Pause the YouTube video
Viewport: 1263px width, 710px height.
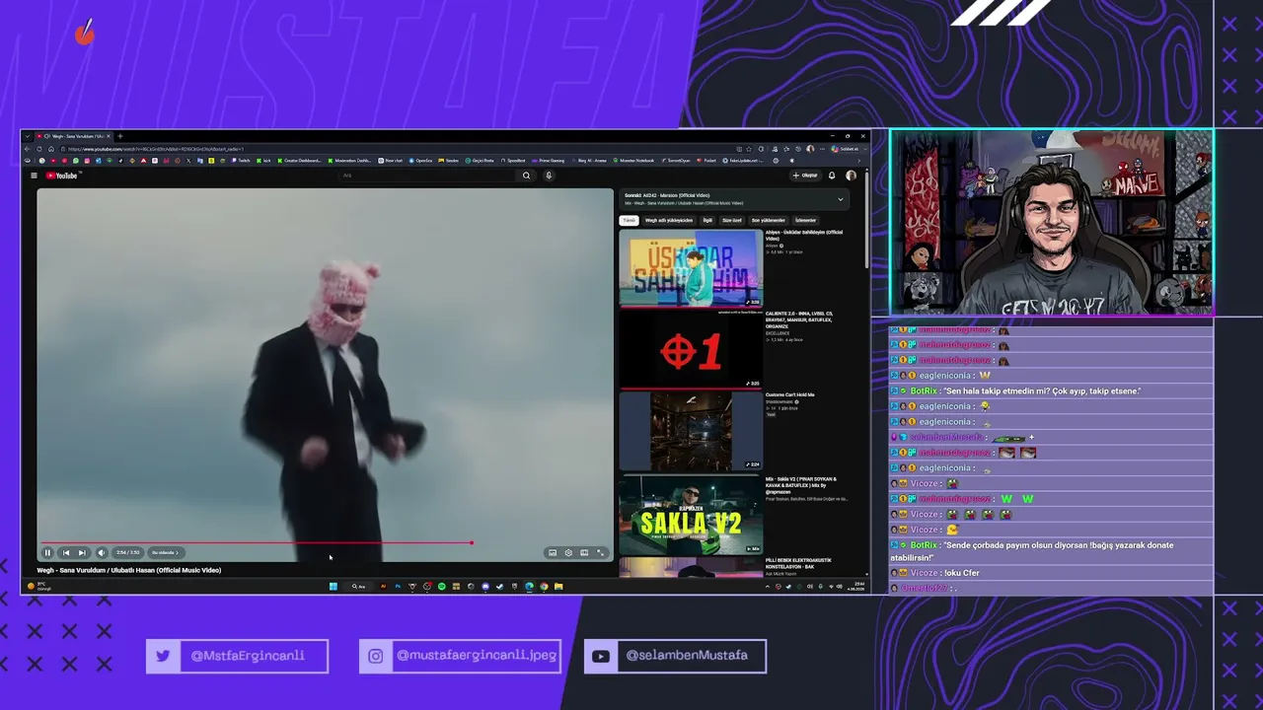click(x=47, y=553)
